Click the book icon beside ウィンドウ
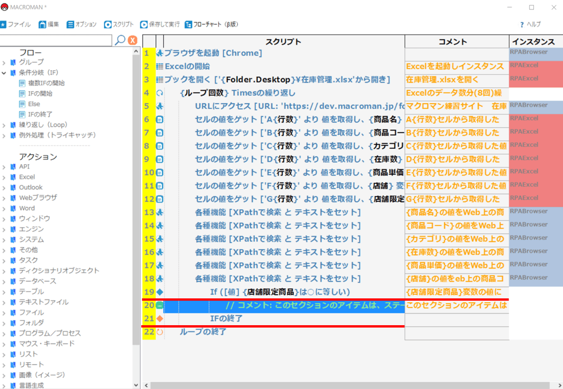The image size is (563, 389). [x=13, y=219]
